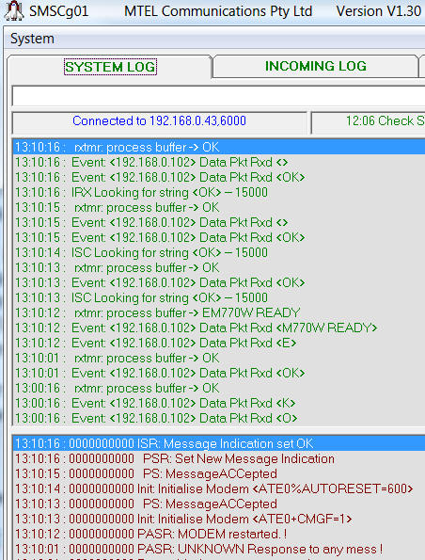Screen dimensions: 425x560
Task: Select PASR MODEM restarted row
Action: click(x=219, y=534)
